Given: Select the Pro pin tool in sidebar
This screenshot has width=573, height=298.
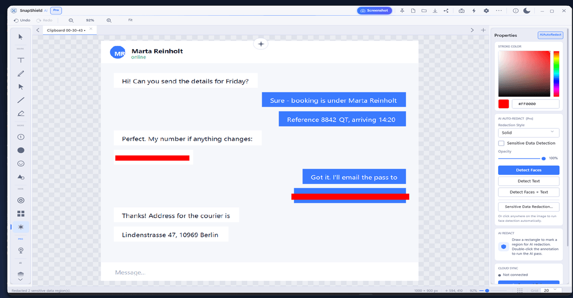Looking at the screenshot, I should pyautogui.click(x=21, y=250).
